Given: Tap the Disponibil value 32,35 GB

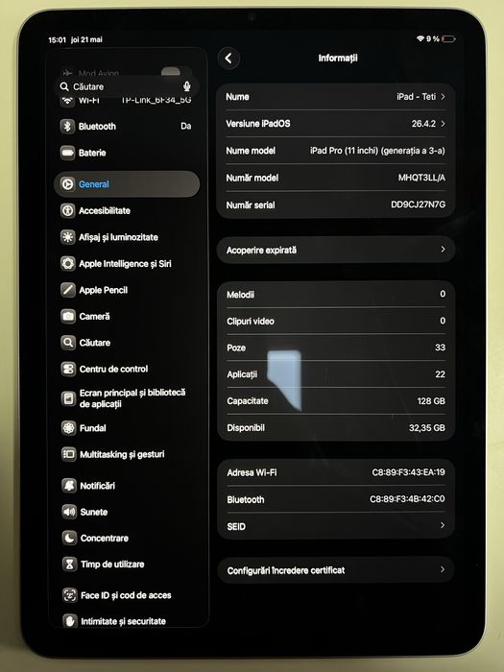Looking at the screenshot, I should [x=427, y=428].
